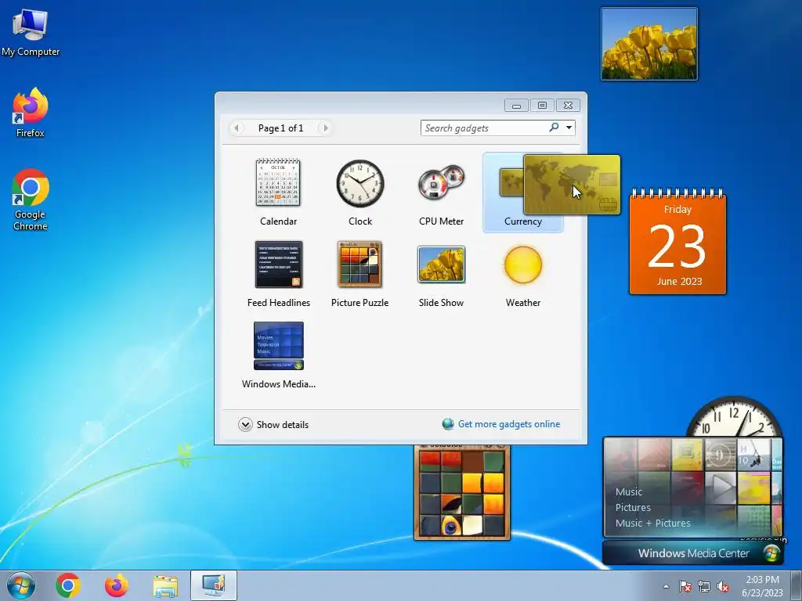
Task: Select the Feed Headlines gadget
Action: (278, 265)
